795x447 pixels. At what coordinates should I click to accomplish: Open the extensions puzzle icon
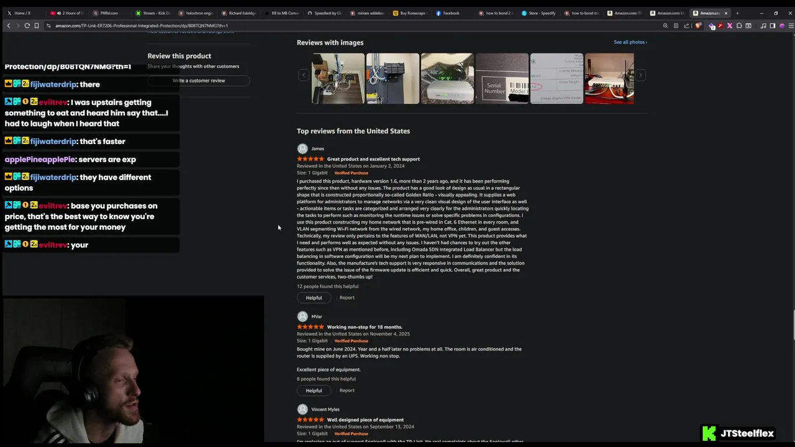click(739, 25)
